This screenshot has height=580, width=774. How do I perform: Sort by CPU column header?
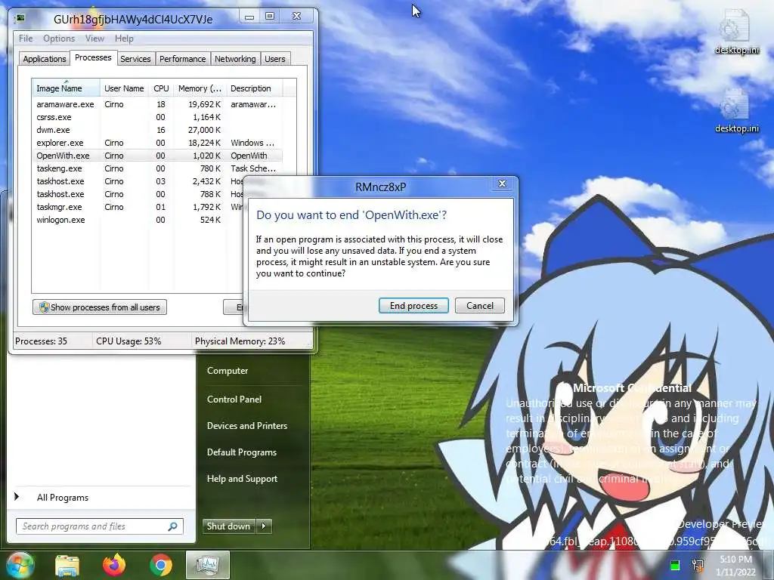point(161,88)
